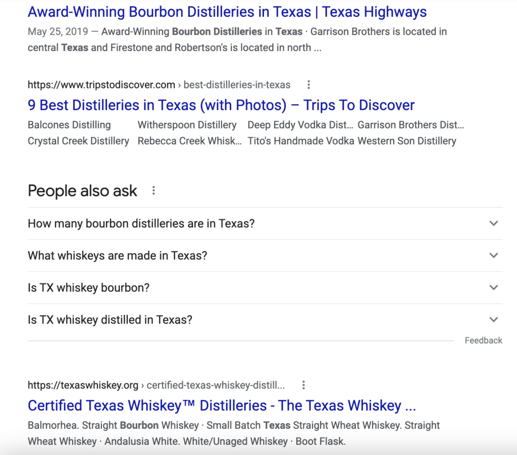Open three-dot menu beside texaswhiskey.org URL
Viewport: 517px width, 455px height.
303,385
